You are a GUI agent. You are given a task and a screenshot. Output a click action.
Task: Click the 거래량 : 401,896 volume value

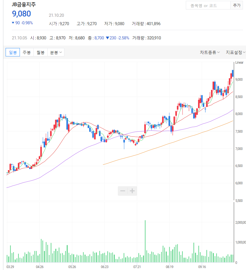[x=146, y=23]
